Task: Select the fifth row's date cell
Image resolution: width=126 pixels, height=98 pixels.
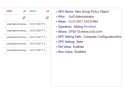Action: 40,50
